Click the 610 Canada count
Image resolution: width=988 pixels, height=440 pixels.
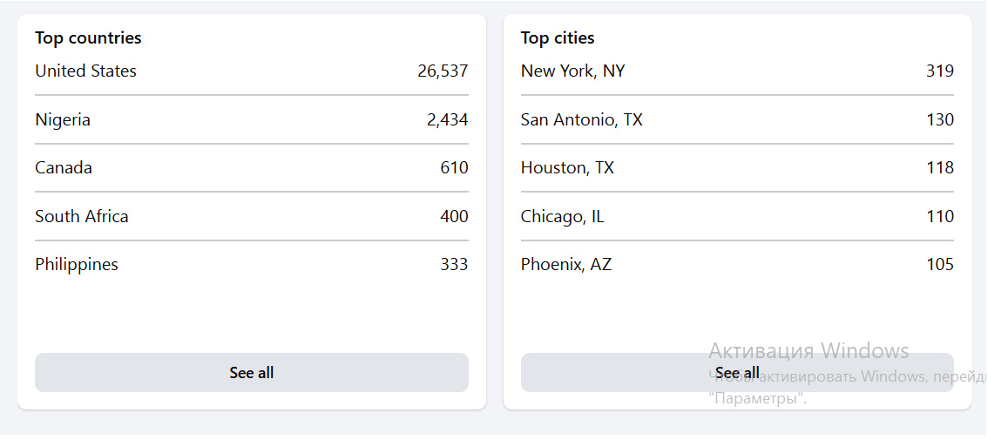pos(454,167)
